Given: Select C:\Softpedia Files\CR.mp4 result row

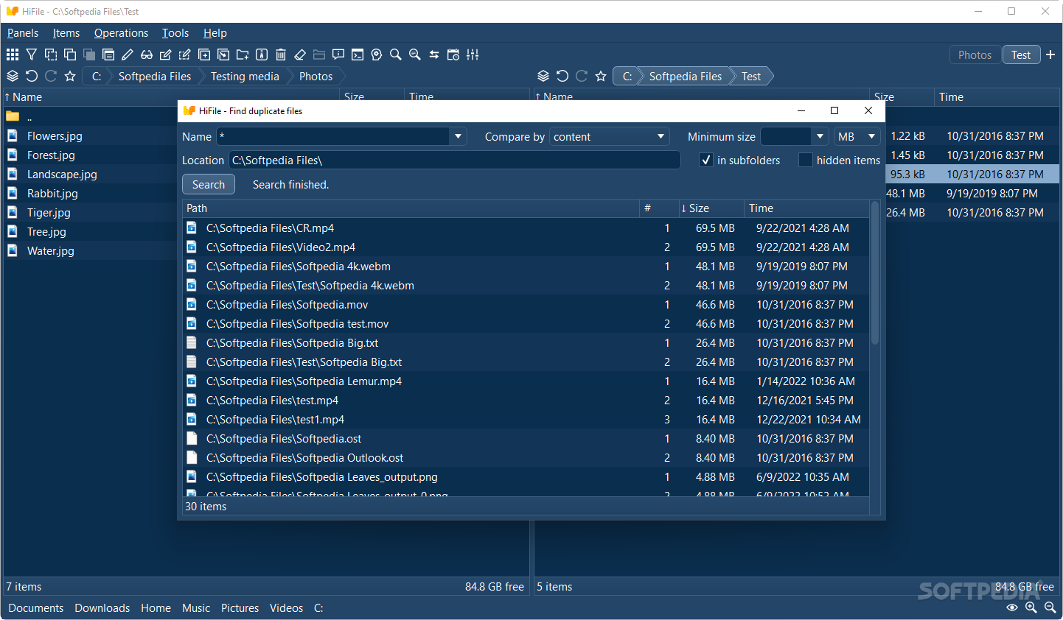Looking at the screenshot, I should pos(526,228).
